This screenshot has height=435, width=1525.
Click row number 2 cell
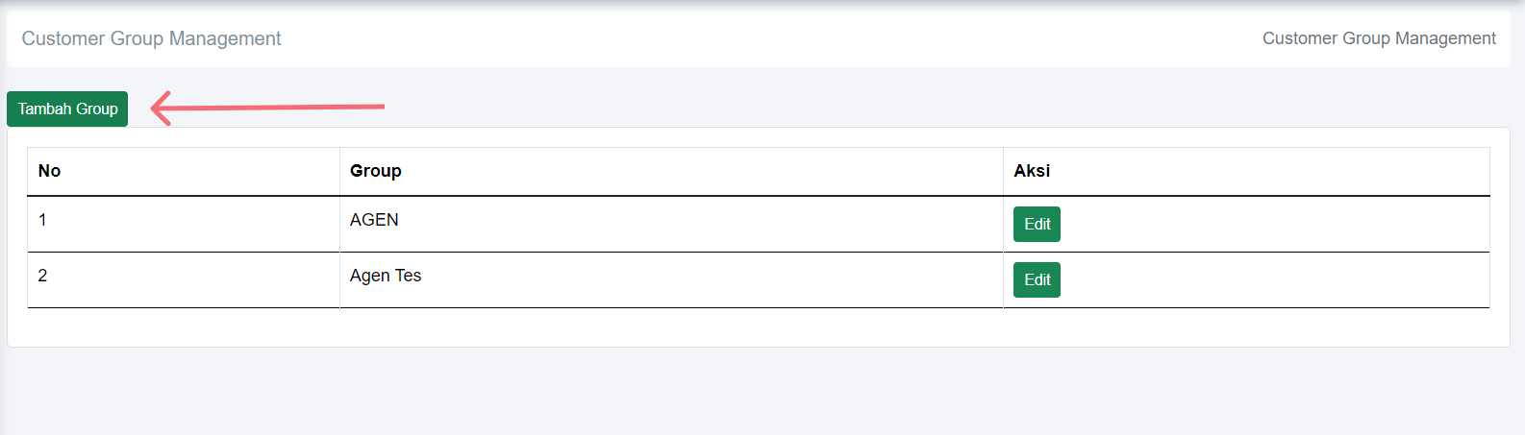click(42, 276)
